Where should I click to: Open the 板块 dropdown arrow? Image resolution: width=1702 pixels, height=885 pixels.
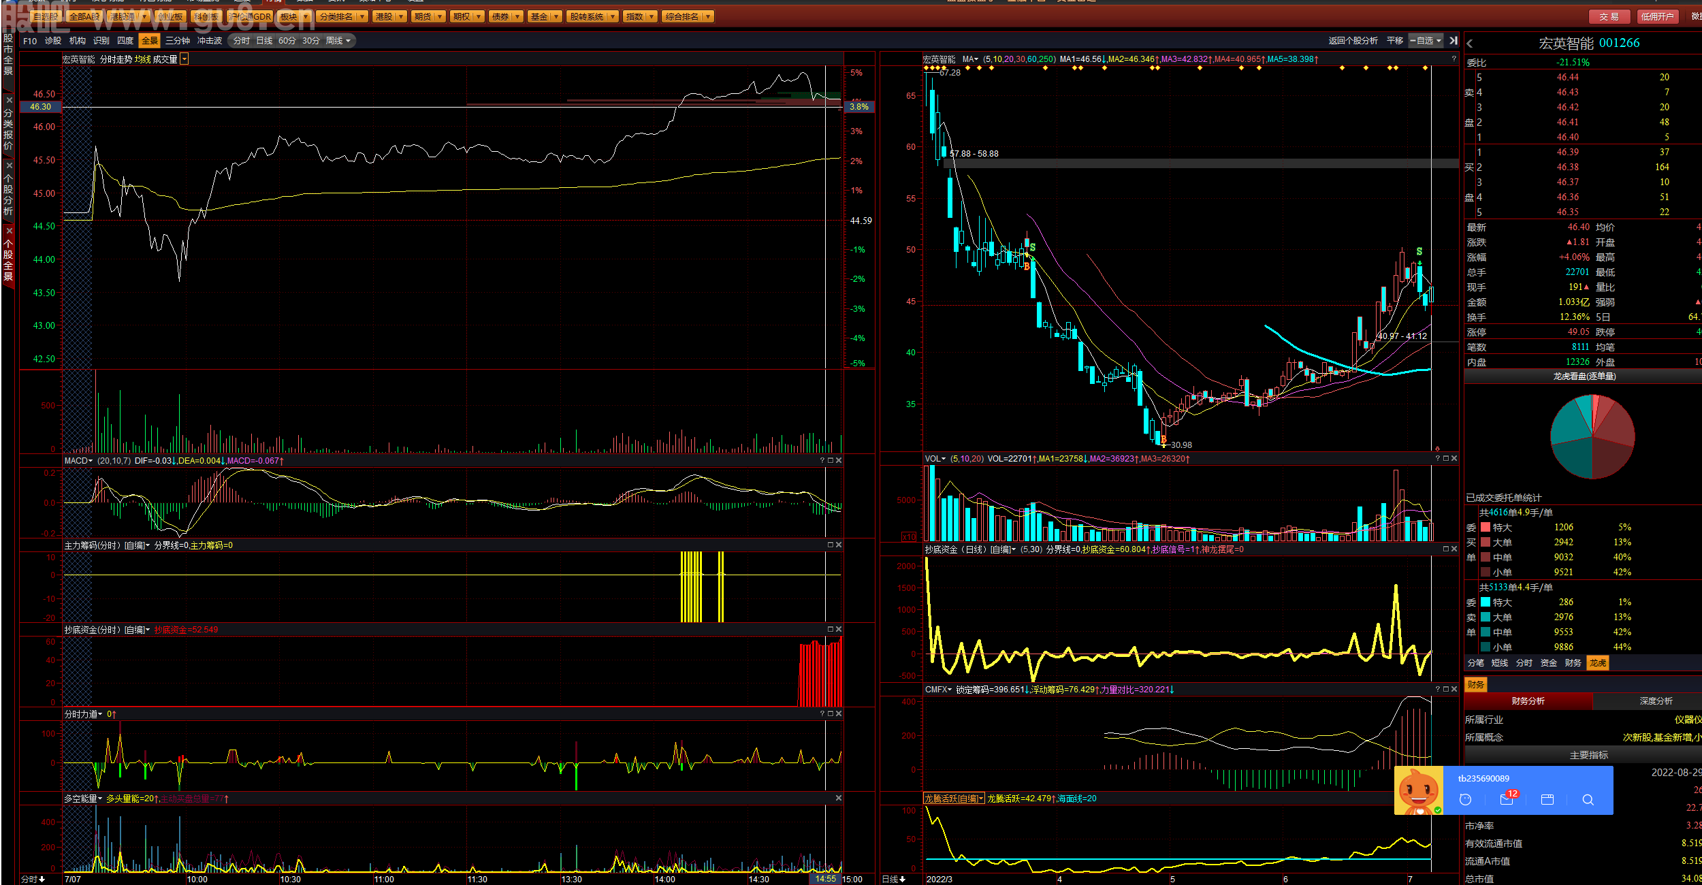pyautogui.click(x=306, y=16)
